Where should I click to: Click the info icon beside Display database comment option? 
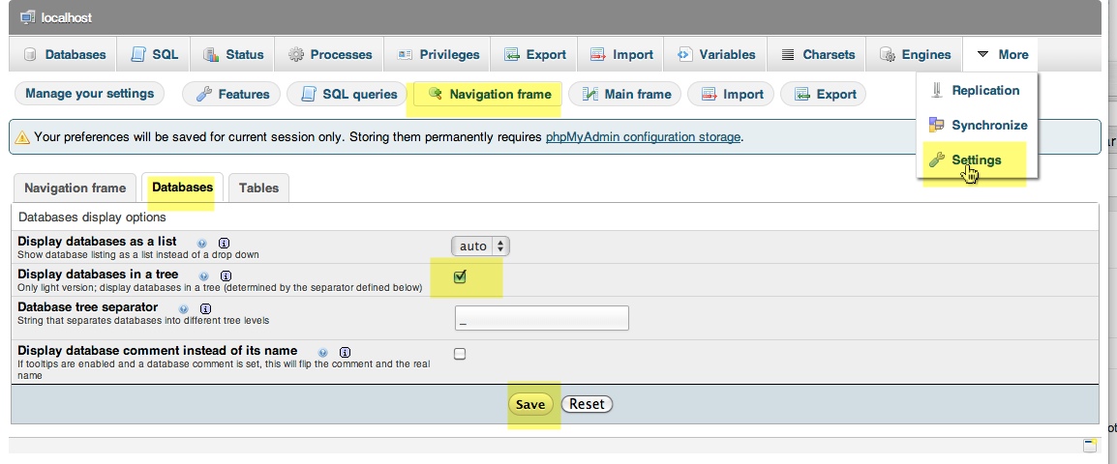pos(345,352)
